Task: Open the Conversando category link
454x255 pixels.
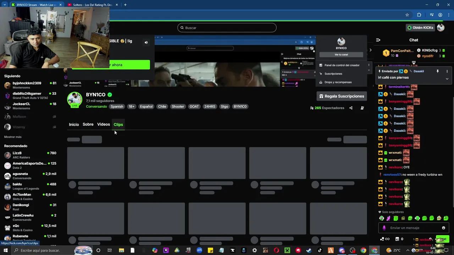Action: pos(96,106)
